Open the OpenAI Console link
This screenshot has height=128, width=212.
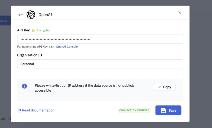click(x=67, y=46)
